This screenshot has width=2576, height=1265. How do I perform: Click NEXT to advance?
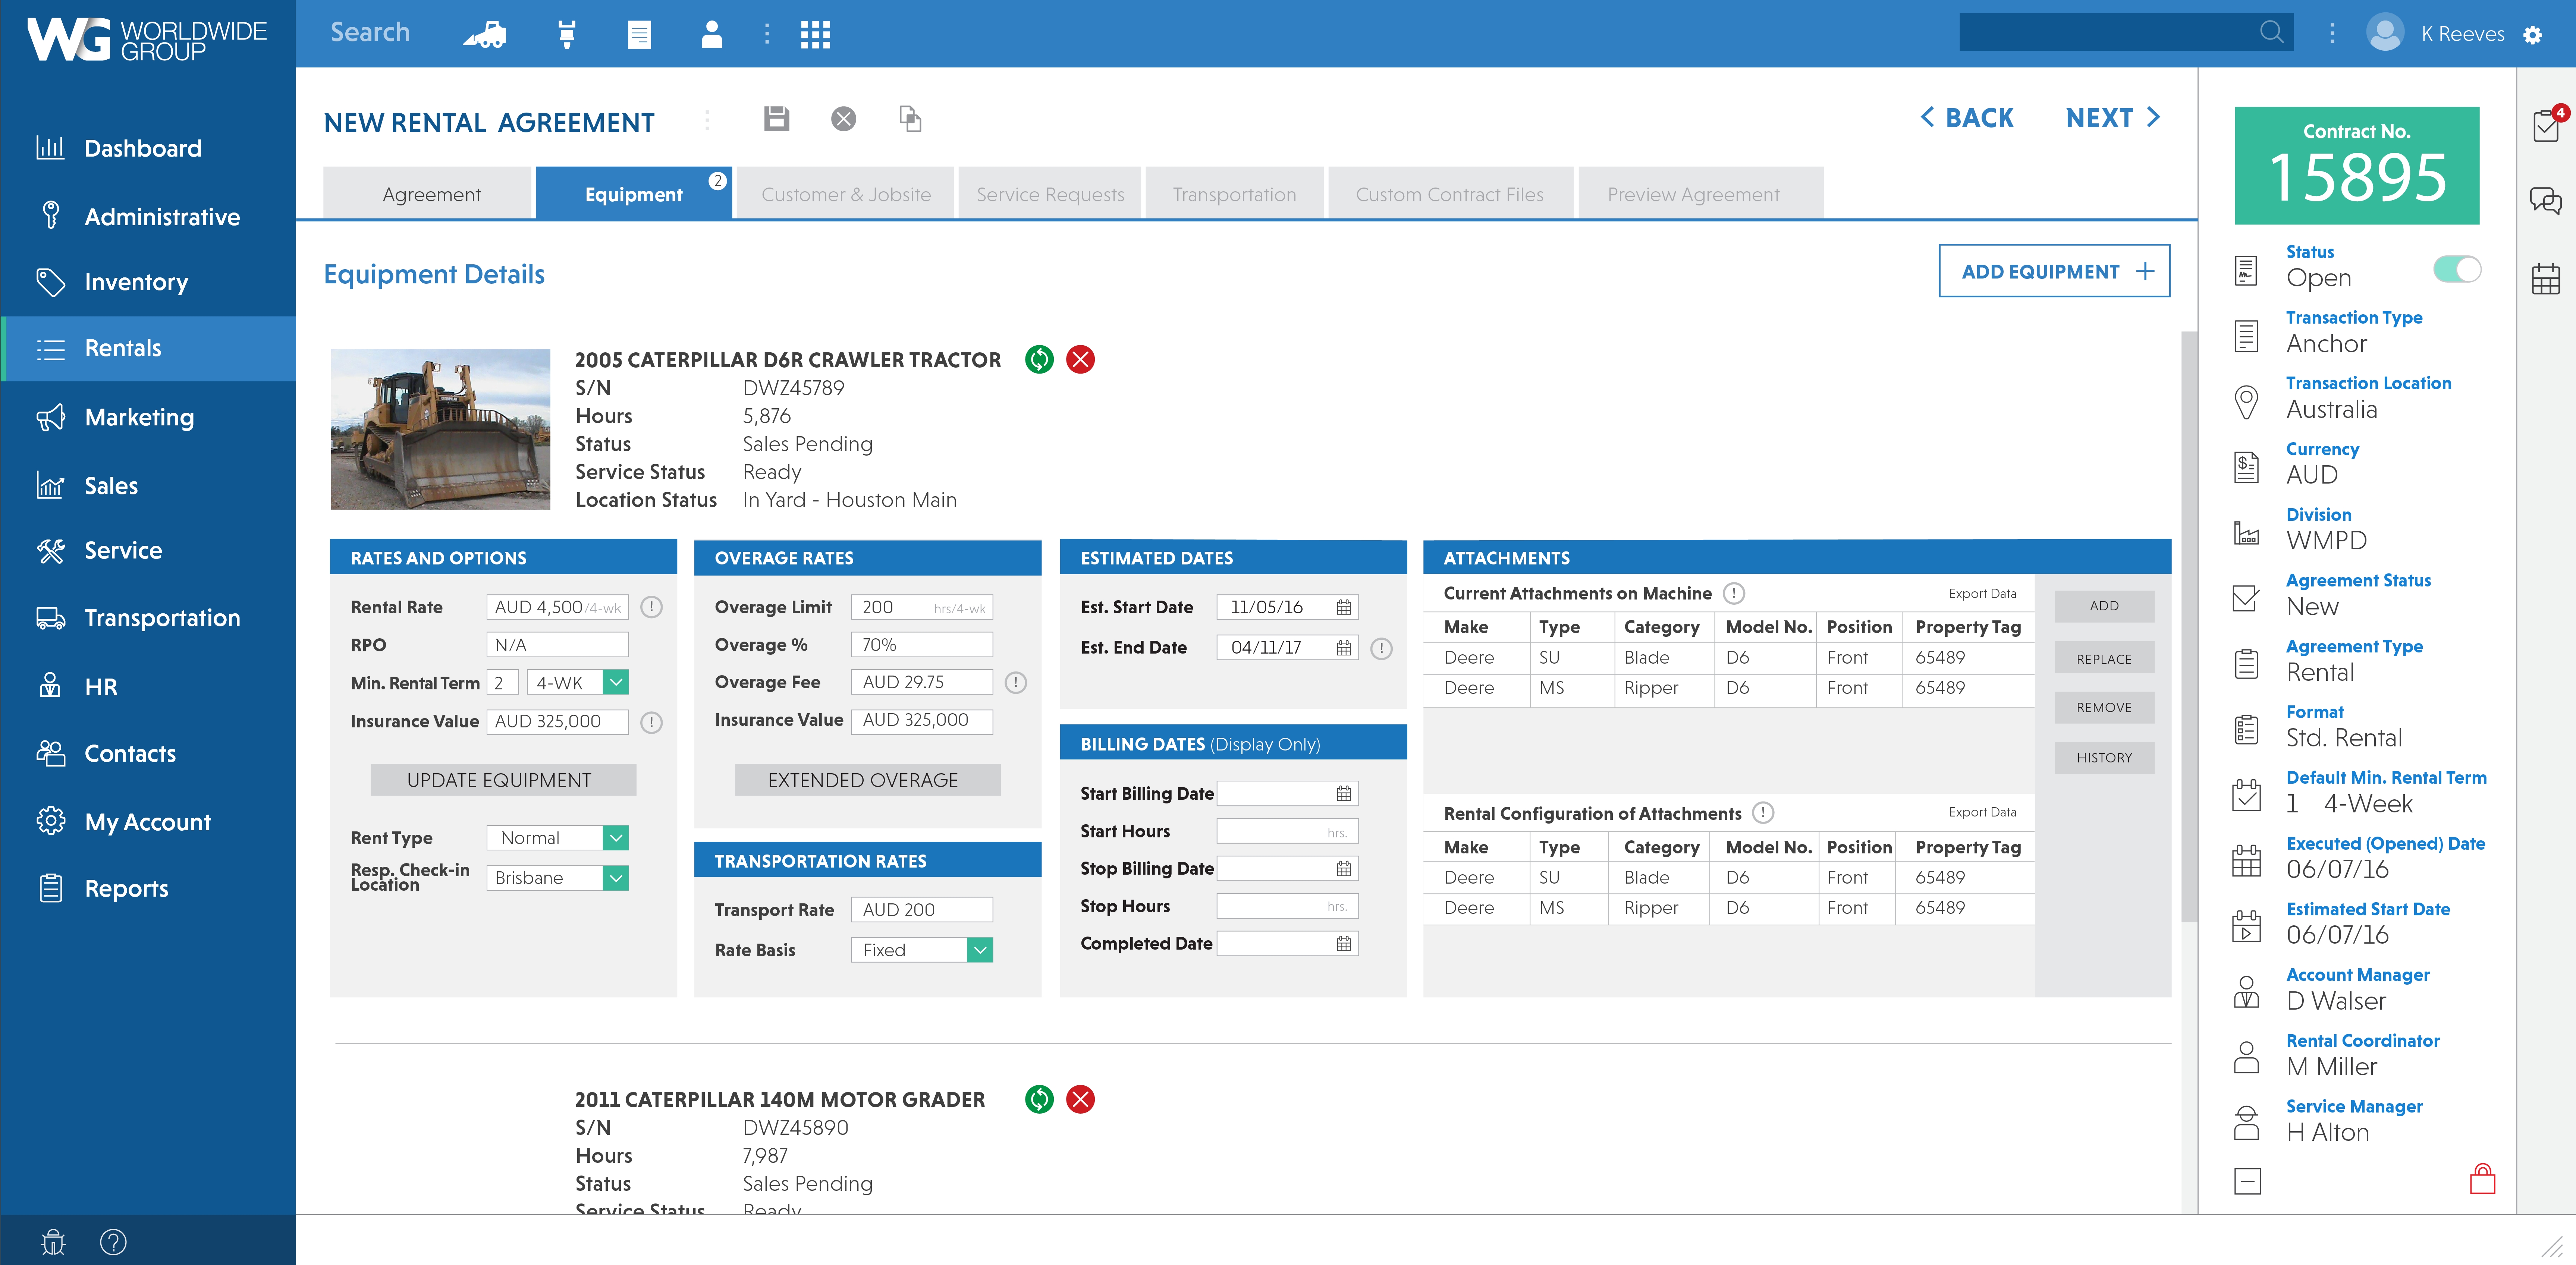(2113, 118)
